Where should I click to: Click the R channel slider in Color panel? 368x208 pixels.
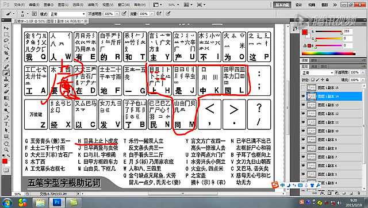(328, 32)
